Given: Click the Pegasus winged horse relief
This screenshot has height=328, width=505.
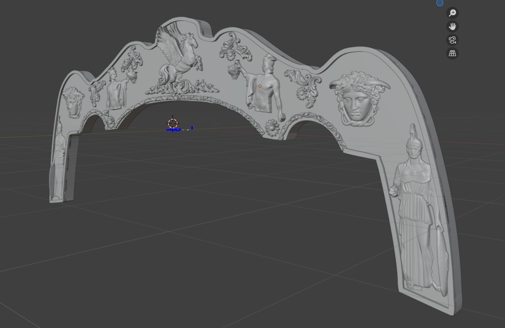Looking at the screenshot, I should pyautogui.click(x=177, y=56).
